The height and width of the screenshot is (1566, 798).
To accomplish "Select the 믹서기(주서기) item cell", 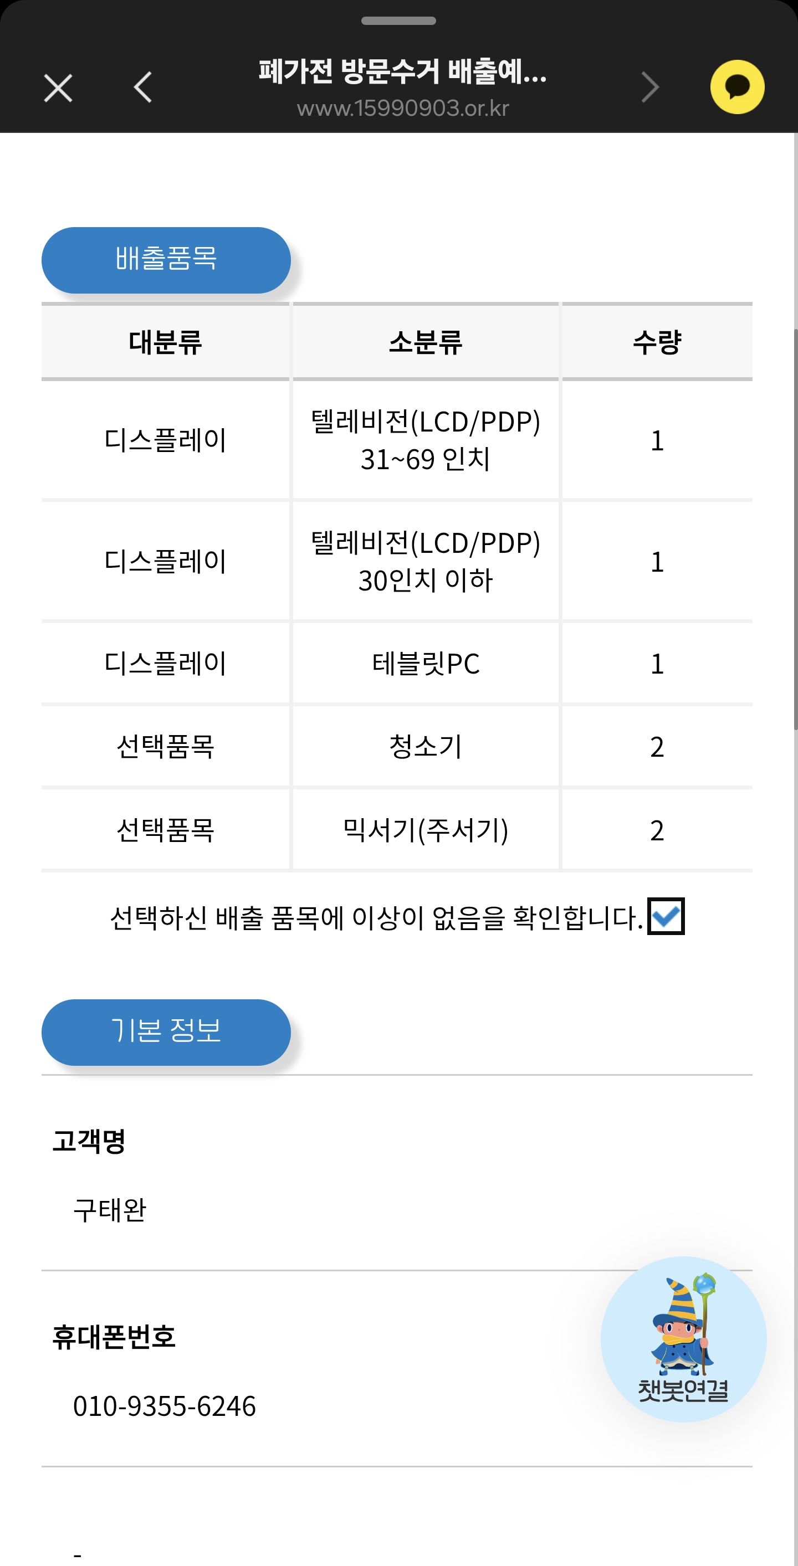I will 426,830.
